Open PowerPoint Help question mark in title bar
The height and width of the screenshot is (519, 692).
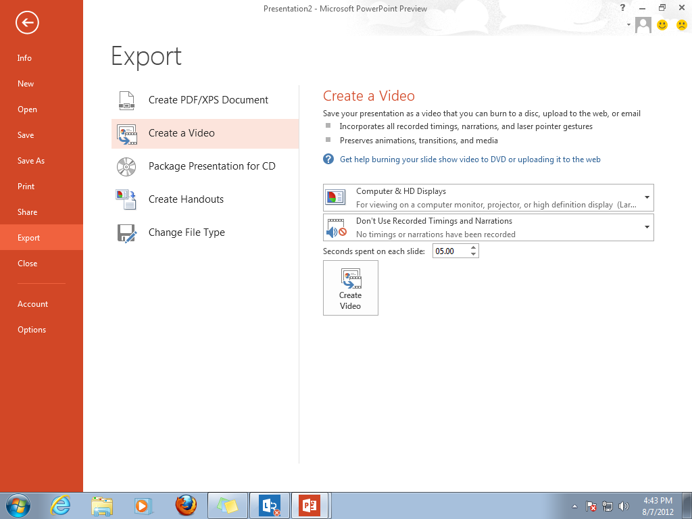pyautogui.click(x=622, y=7)
